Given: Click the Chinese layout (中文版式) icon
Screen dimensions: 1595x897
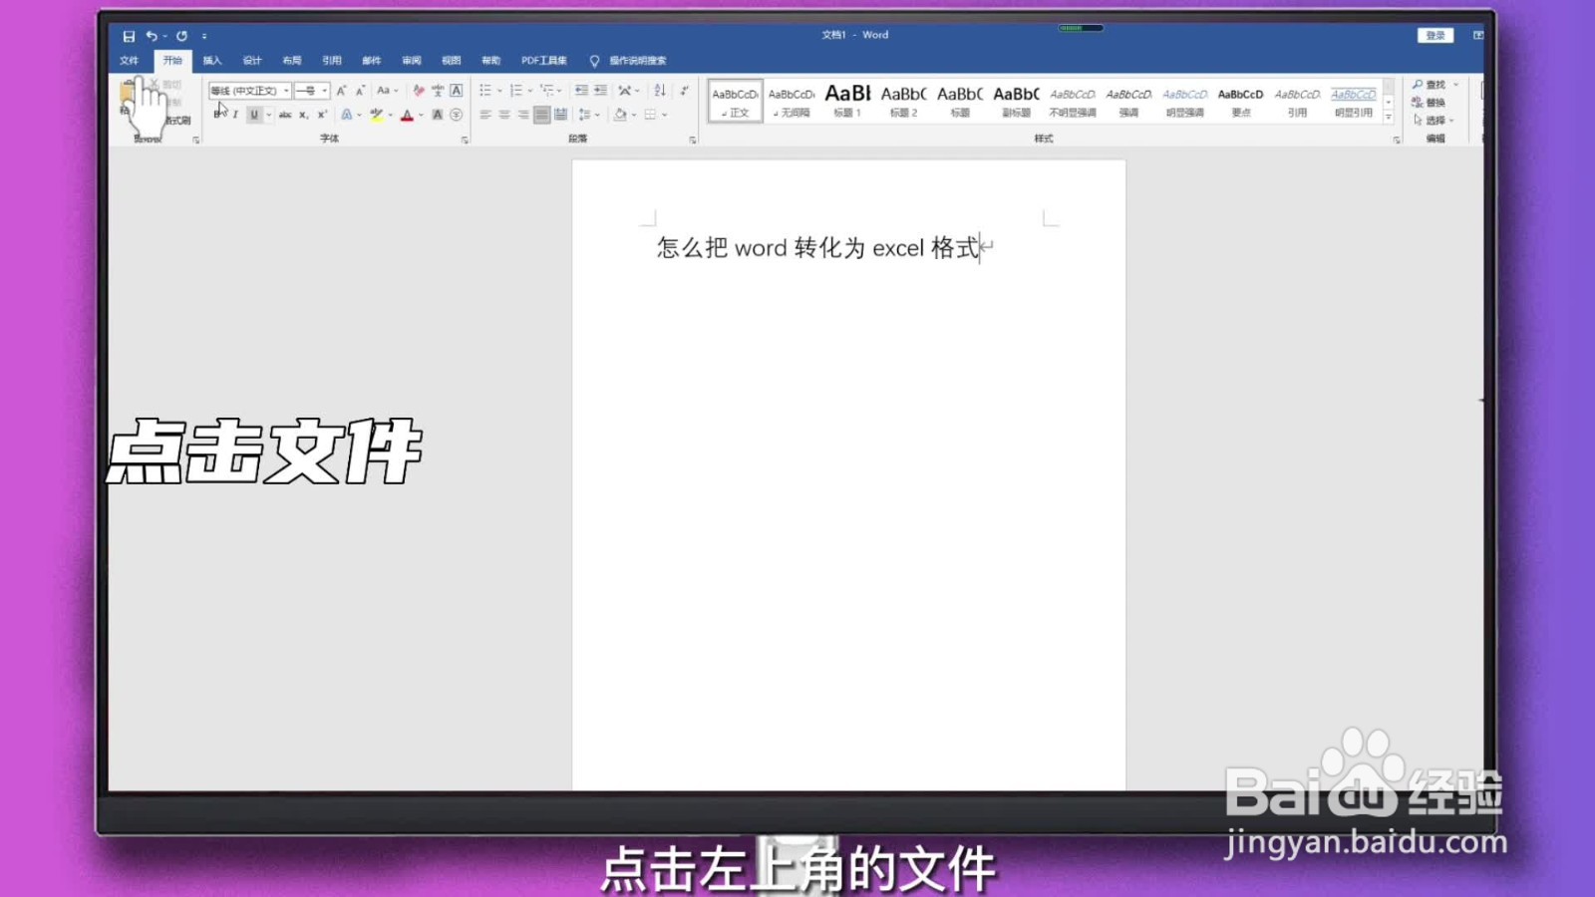Looking at the screenshot, I should (x=625, y=91).
